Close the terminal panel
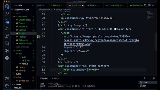The width and height of the screenshot is (160, 90). pos(154,78)
